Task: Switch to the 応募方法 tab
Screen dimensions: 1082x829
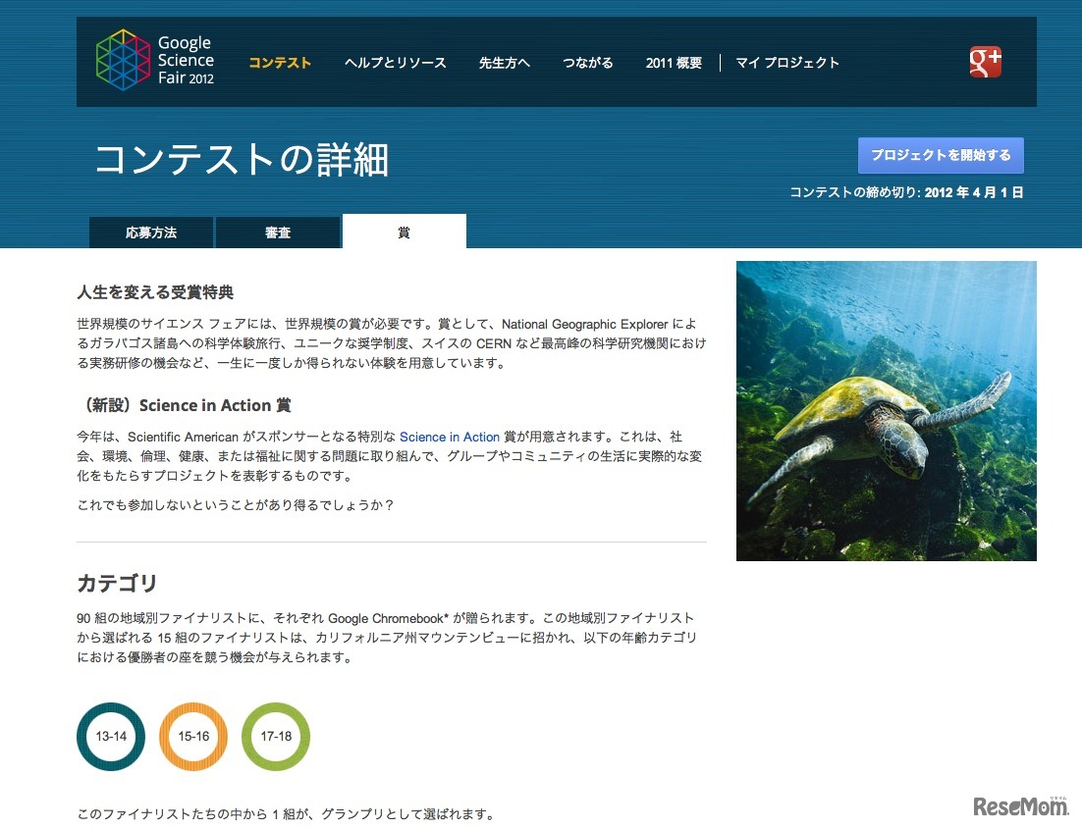Action: [x=151, y=233]
